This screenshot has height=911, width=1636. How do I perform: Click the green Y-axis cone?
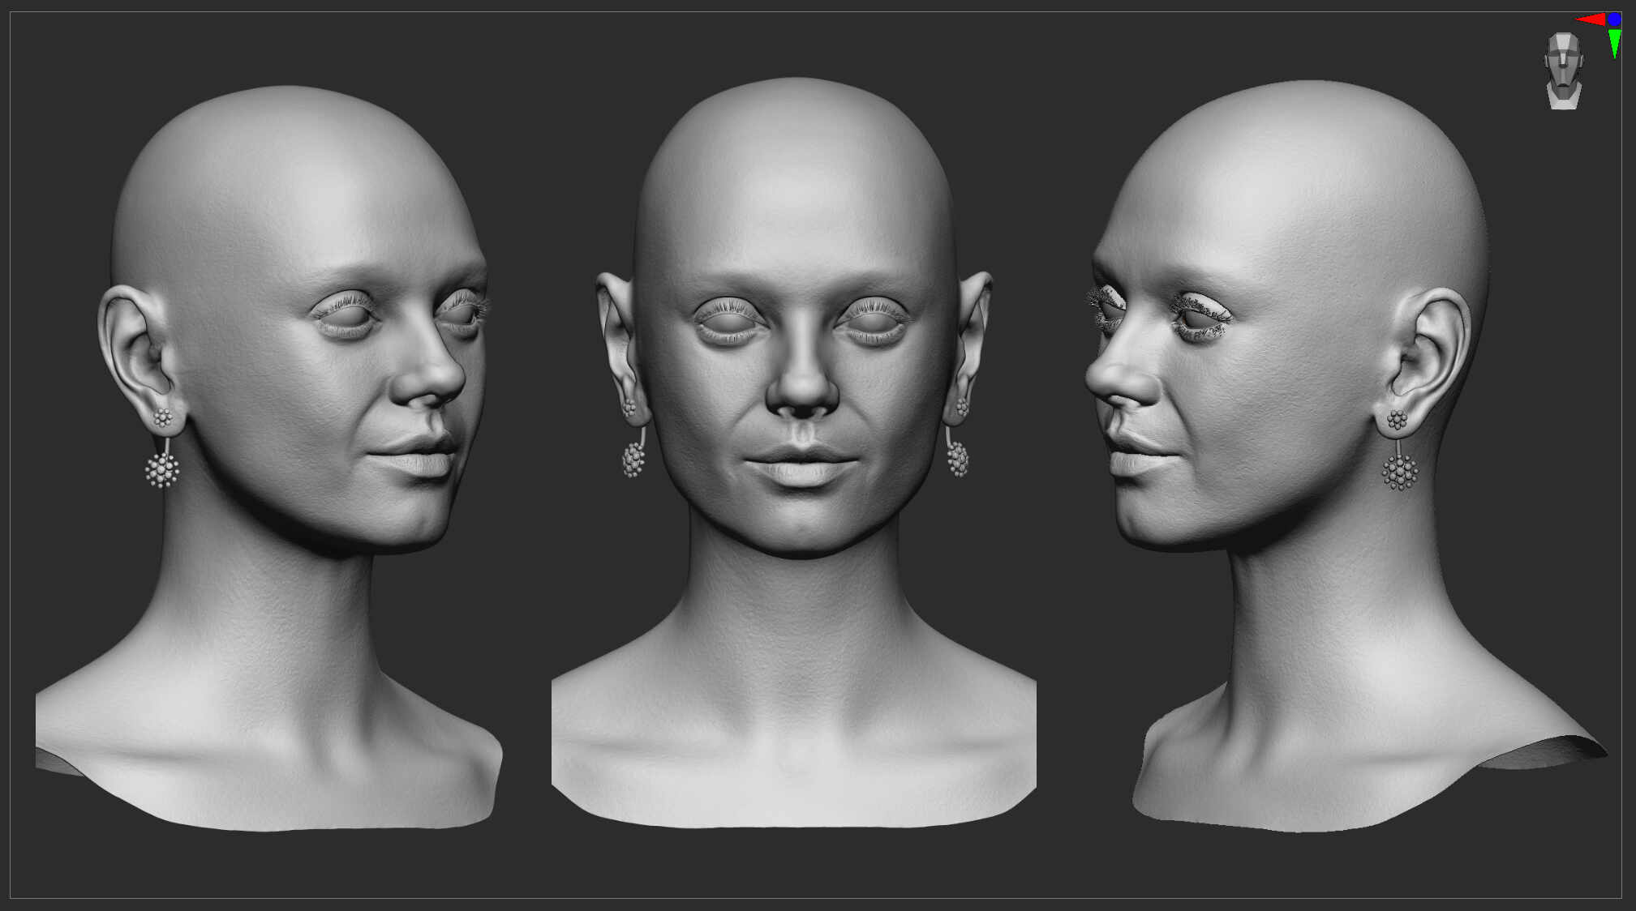(1614, 44)
